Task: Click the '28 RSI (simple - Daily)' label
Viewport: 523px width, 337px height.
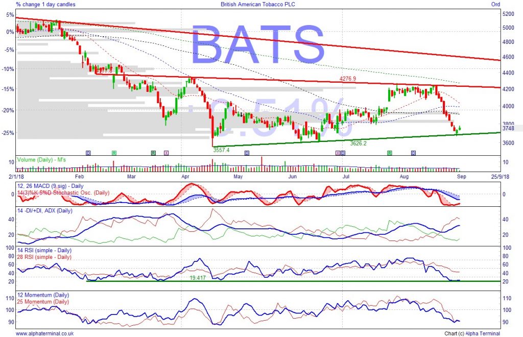Action: pyautogui.click(x=44, y=257)
